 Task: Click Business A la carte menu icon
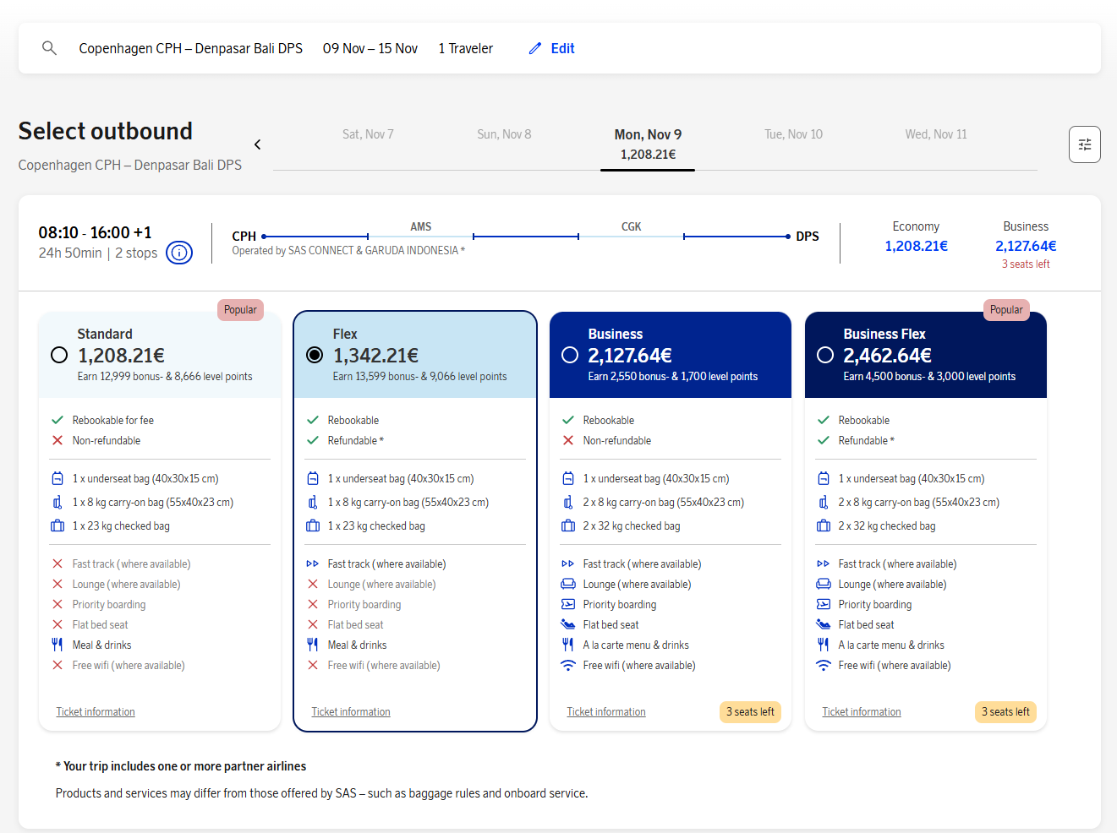click(568, 645)
